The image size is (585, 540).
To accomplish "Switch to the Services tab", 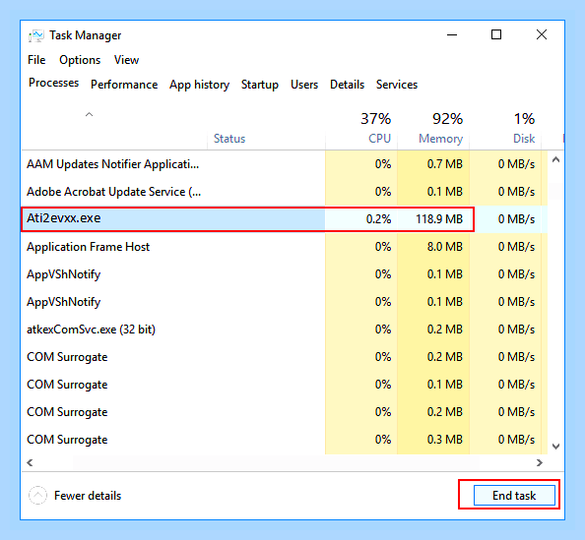I will click(x=397, y=85).
